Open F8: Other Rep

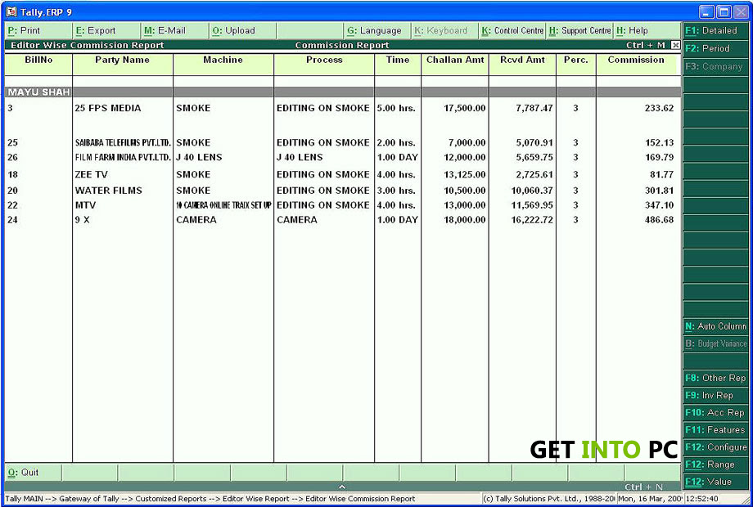715,378
